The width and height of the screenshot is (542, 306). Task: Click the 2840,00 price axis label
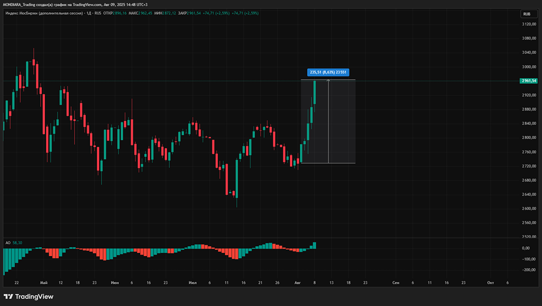529,123
